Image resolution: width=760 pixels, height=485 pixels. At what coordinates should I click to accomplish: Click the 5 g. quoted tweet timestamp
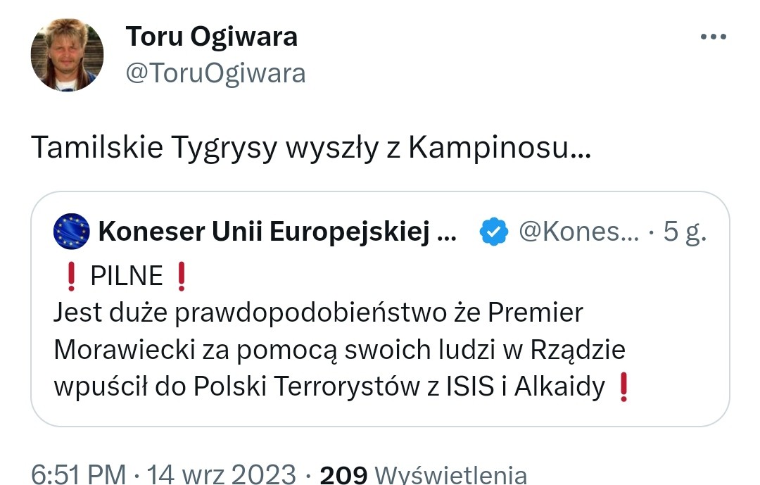click(685, 232)
